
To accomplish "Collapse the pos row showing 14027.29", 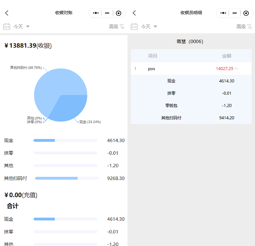I will 236,69.
